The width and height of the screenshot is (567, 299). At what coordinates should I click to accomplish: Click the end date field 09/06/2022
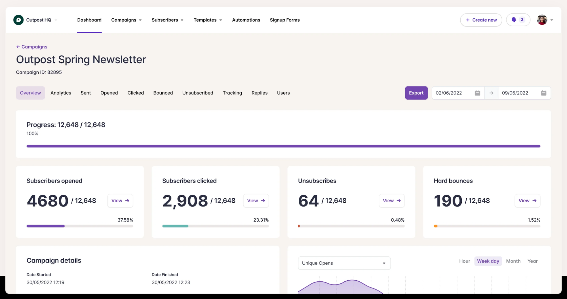point(524,93)
